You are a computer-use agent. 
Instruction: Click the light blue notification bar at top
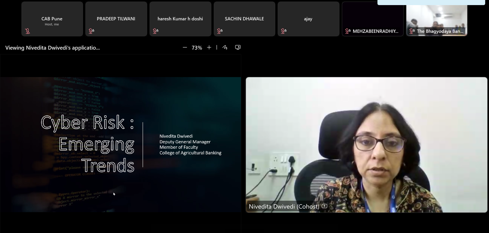tap(431, 3)
